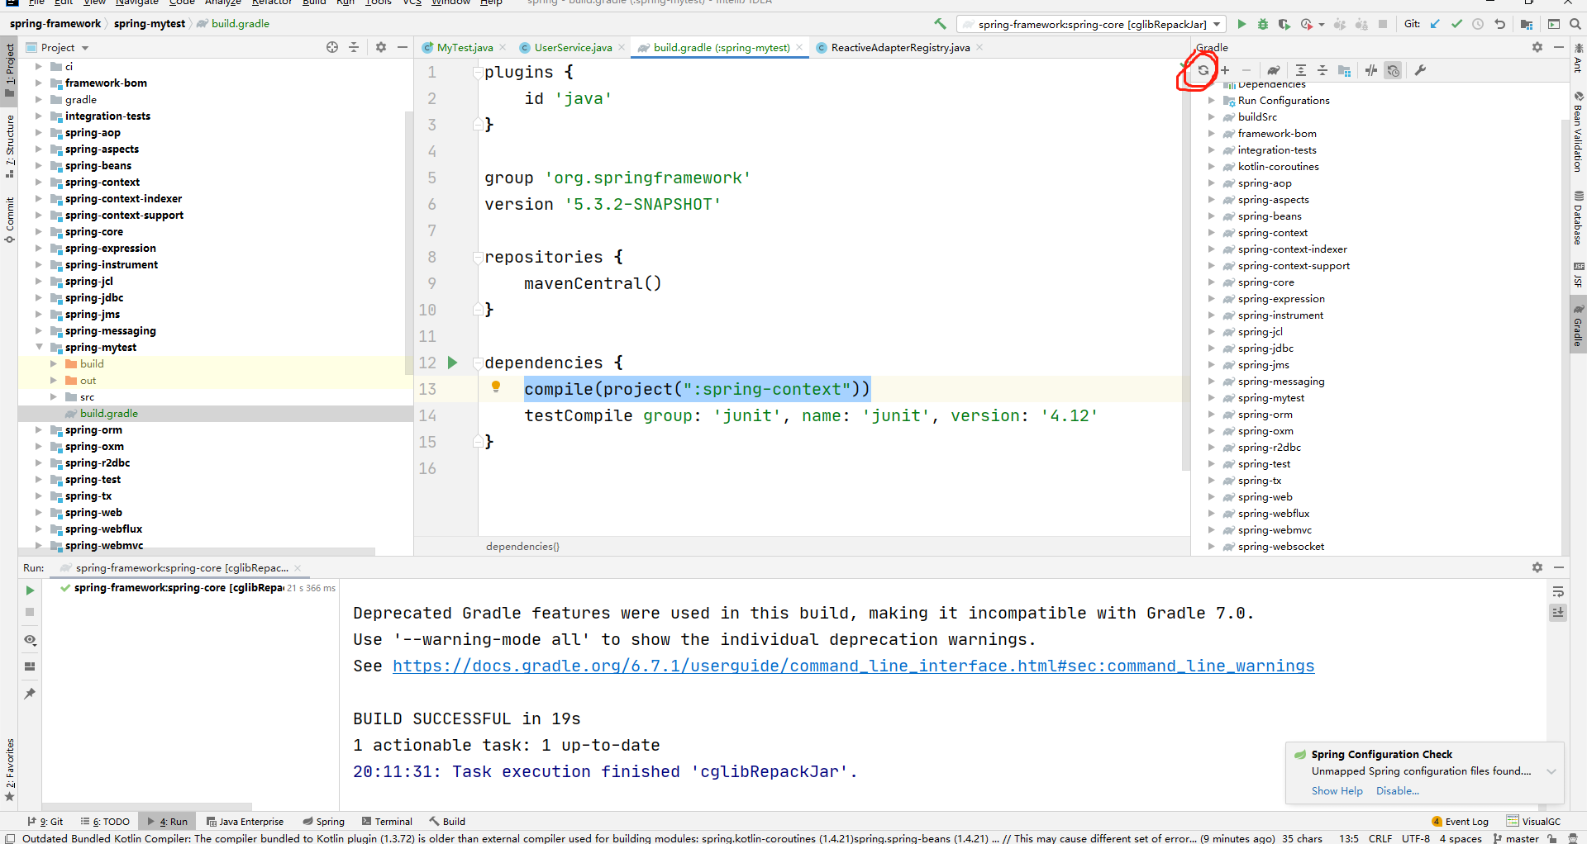Open profiler run options arrow
1587x844 pixels.
(1321, 25)
